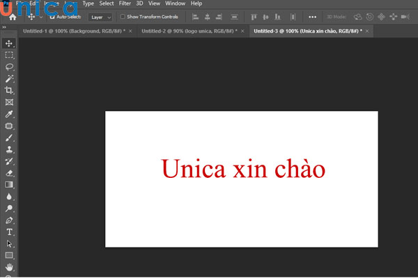Viewport: 418px width, 278px height.
Task: Click the Home button in options bar
Action: pos(13,16)
